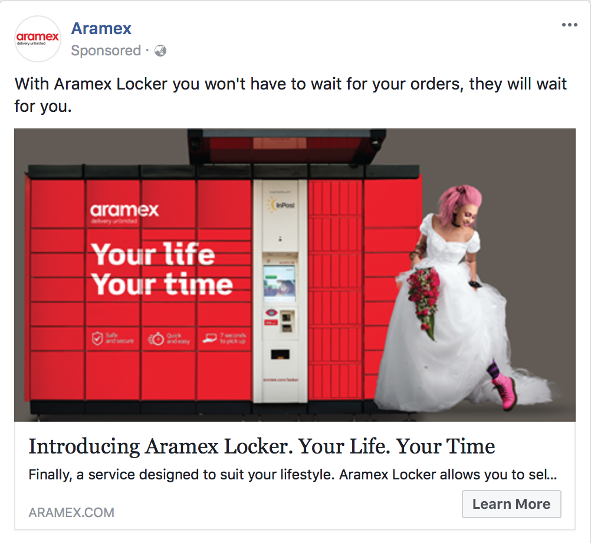Click the Sponsored label
This screenshot has height=543, width=591.
106,51
